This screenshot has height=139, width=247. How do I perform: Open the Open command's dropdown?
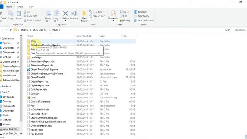click(x=130, y=12)
